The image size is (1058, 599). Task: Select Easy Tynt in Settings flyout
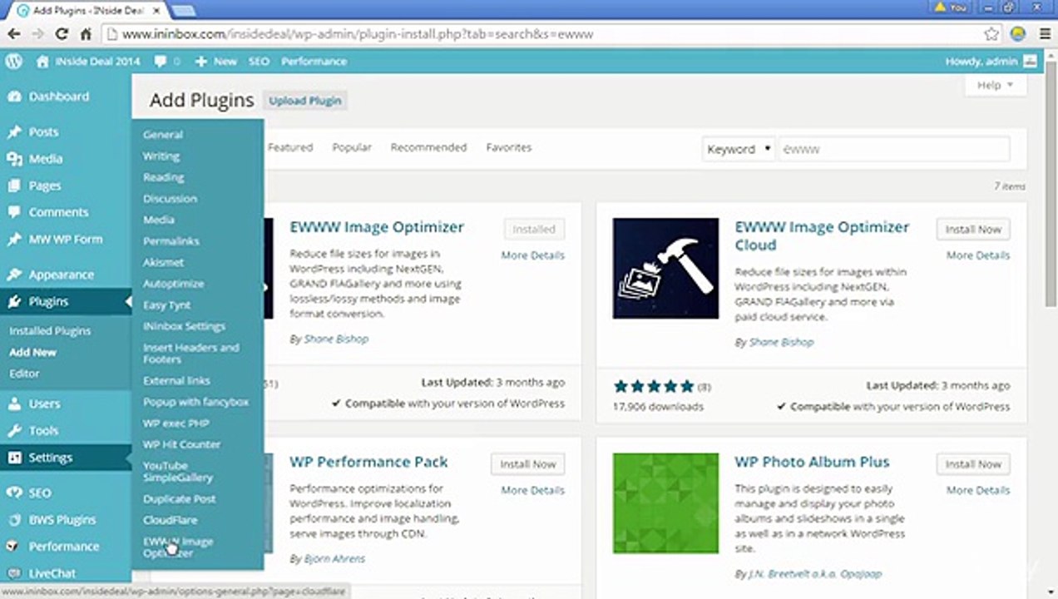point(167,305)
